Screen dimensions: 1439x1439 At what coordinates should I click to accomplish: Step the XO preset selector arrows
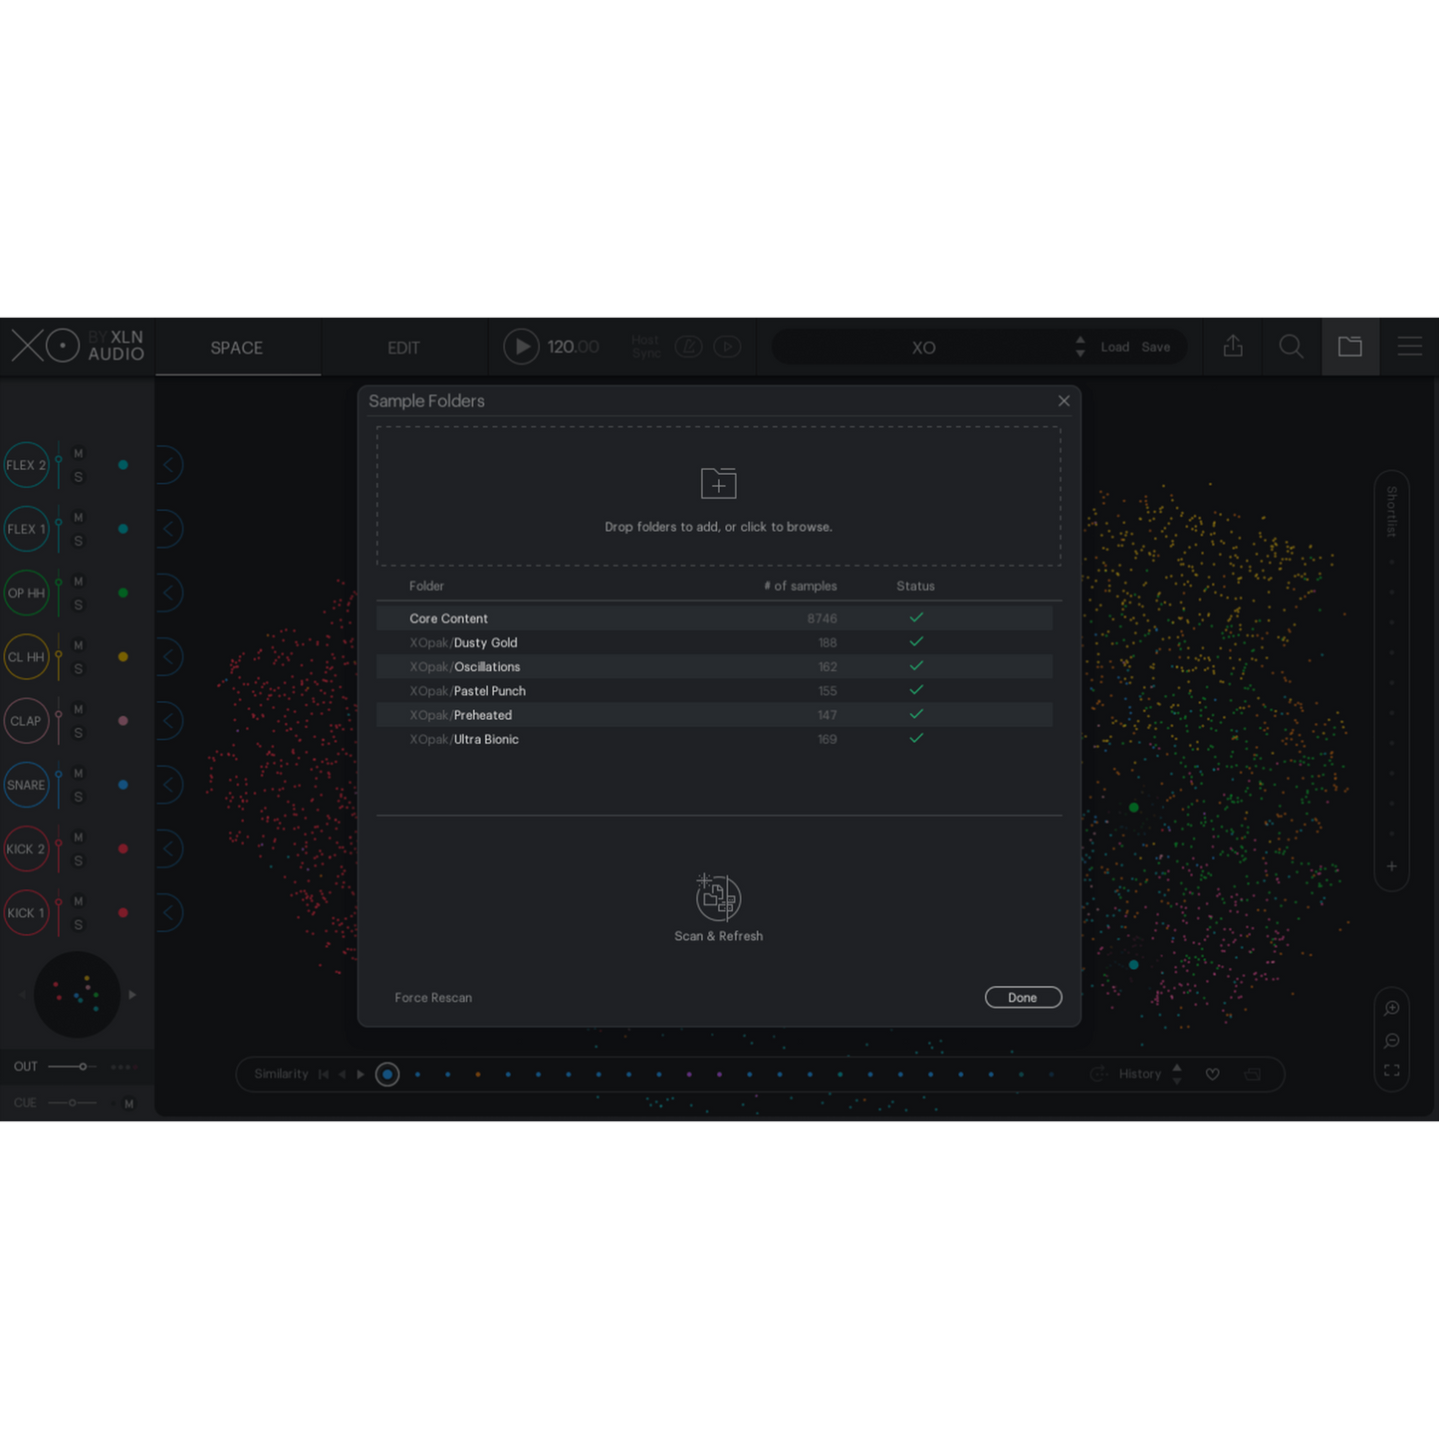[x=1080, y=347]
